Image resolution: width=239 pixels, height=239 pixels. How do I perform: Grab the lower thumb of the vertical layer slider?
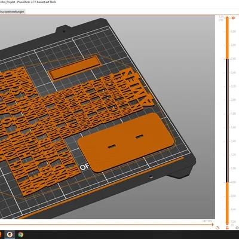click(x=227, y=224)
